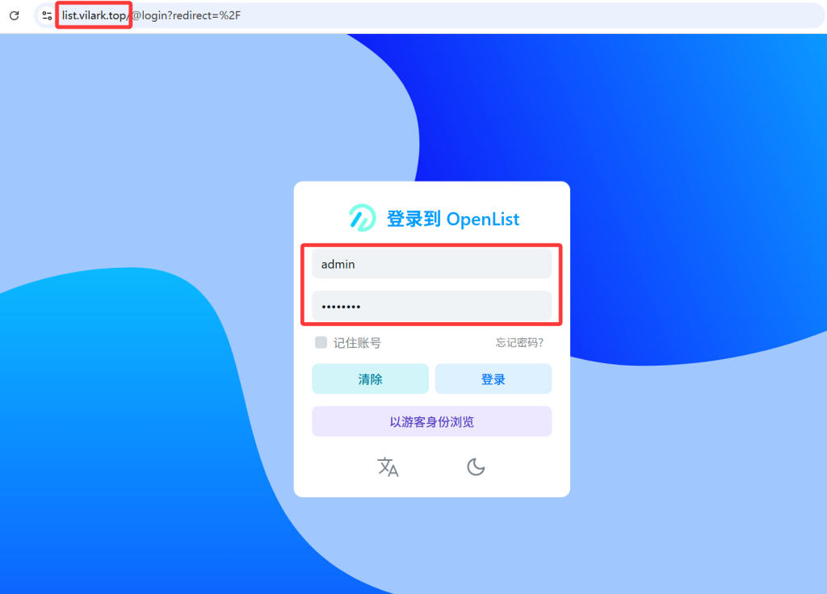
Task: Click the admin text in the username box
Action: coord(338,263)
